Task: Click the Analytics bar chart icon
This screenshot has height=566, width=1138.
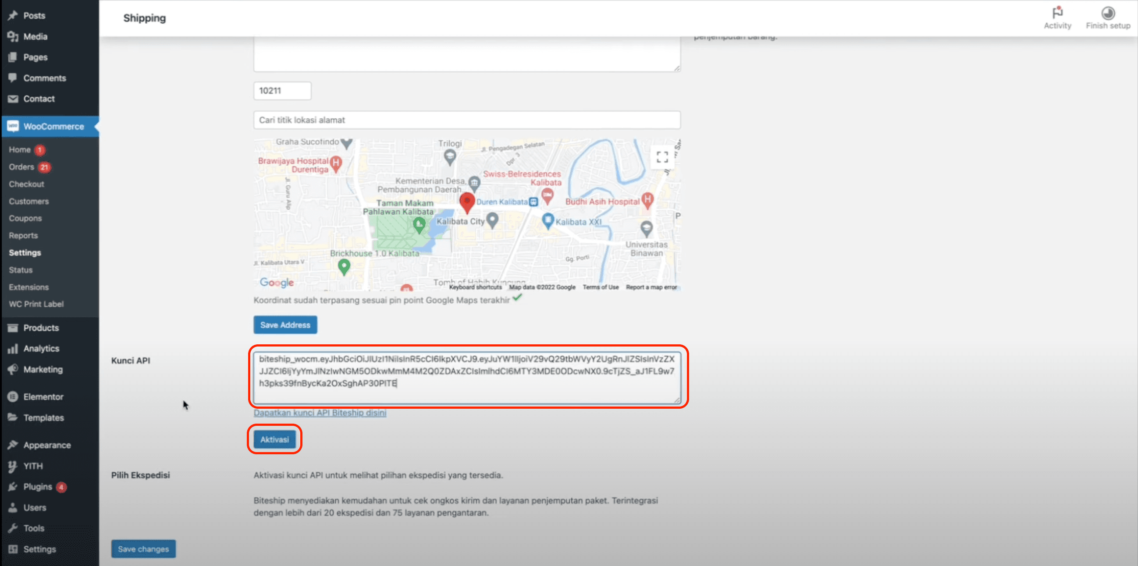Action: (x=13, y=348)
